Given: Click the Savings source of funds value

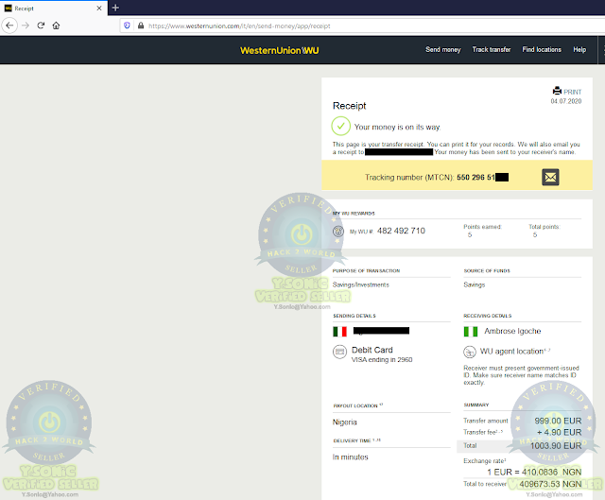Looking at the screenshot, I should tap(475, 284).
